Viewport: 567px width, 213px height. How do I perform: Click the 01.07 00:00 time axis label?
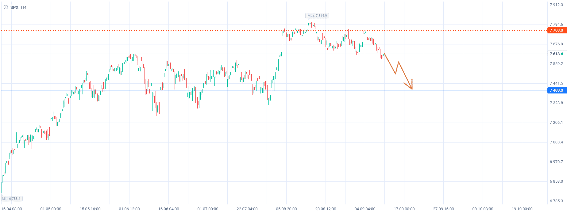click(x=208, y=209)
